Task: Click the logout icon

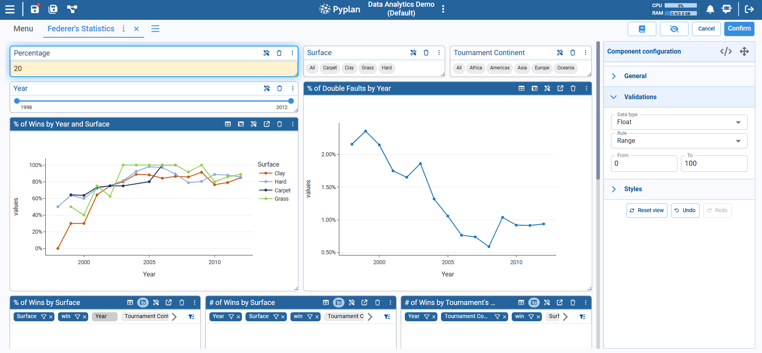Action: pos(749,9)
